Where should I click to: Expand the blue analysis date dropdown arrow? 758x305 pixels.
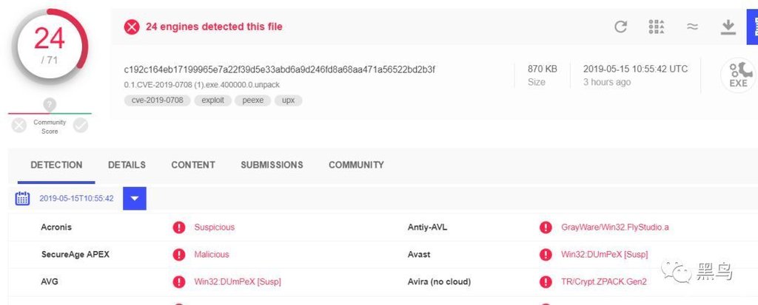tap(135, 198)
